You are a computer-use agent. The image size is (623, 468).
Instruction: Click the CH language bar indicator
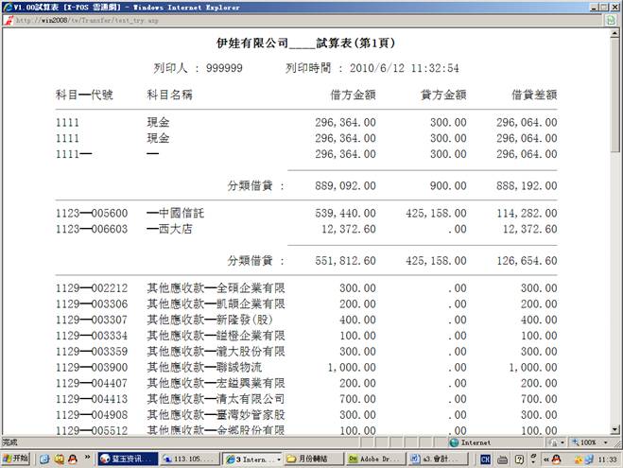point(485,459)
